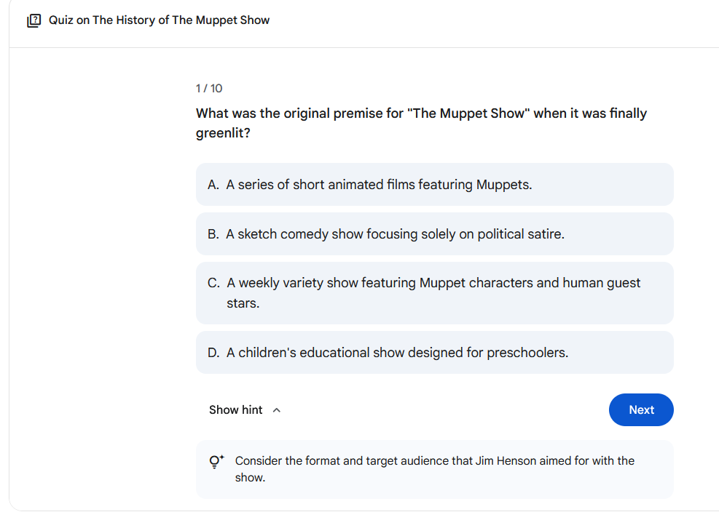
Task: Select answer A about short animated films
Action: point(434,185)
